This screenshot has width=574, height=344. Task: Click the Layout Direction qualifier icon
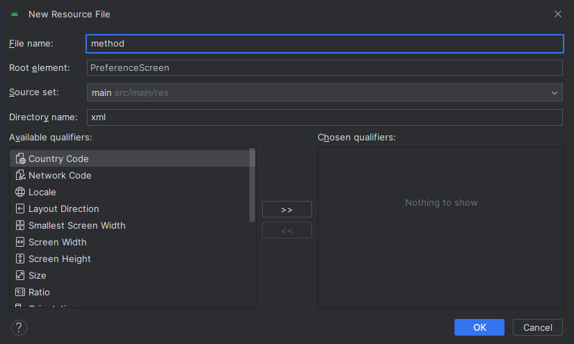[x=20, y=208]
